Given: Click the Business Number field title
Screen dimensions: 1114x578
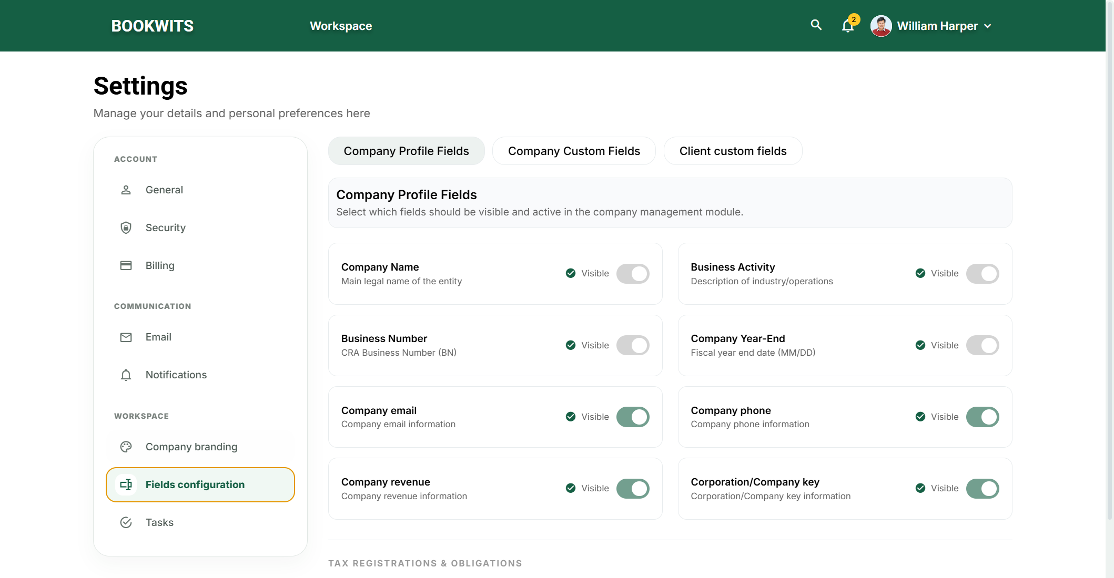Looking at the screenshot, I should 384,338.
